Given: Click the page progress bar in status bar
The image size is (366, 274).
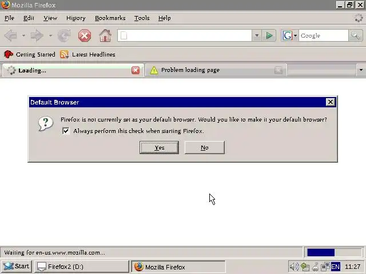Looking at the screenshot, I should point(334,252).
